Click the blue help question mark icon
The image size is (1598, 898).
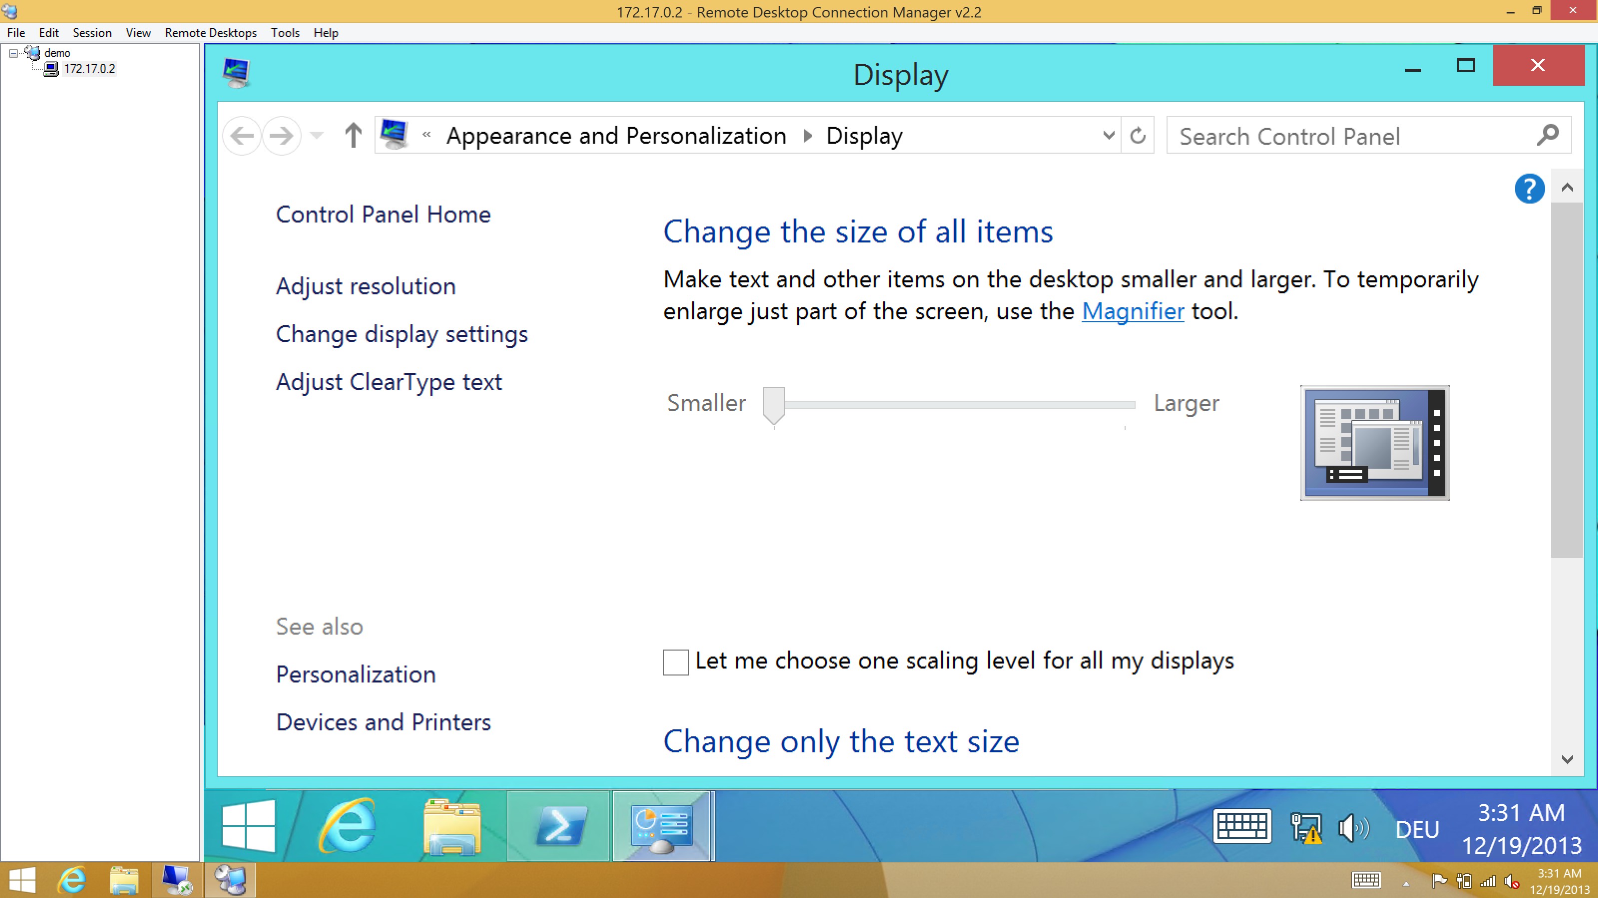pos(1529,189)
